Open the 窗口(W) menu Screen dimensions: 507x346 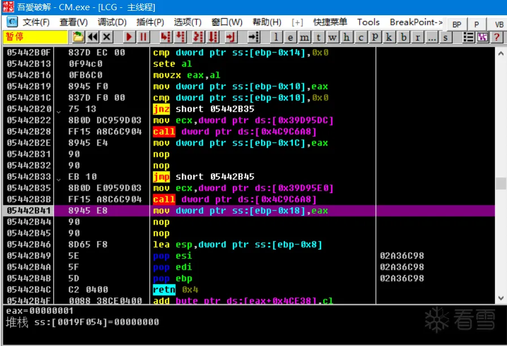[227, 22]
